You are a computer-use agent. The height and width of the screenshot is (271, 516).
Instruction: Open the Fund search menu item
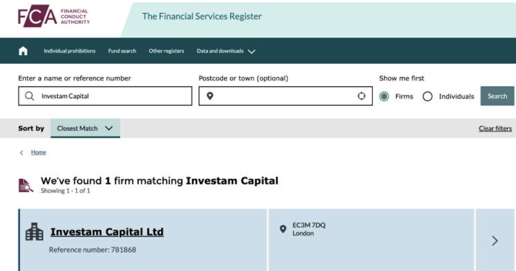click(x=122, y=51)
